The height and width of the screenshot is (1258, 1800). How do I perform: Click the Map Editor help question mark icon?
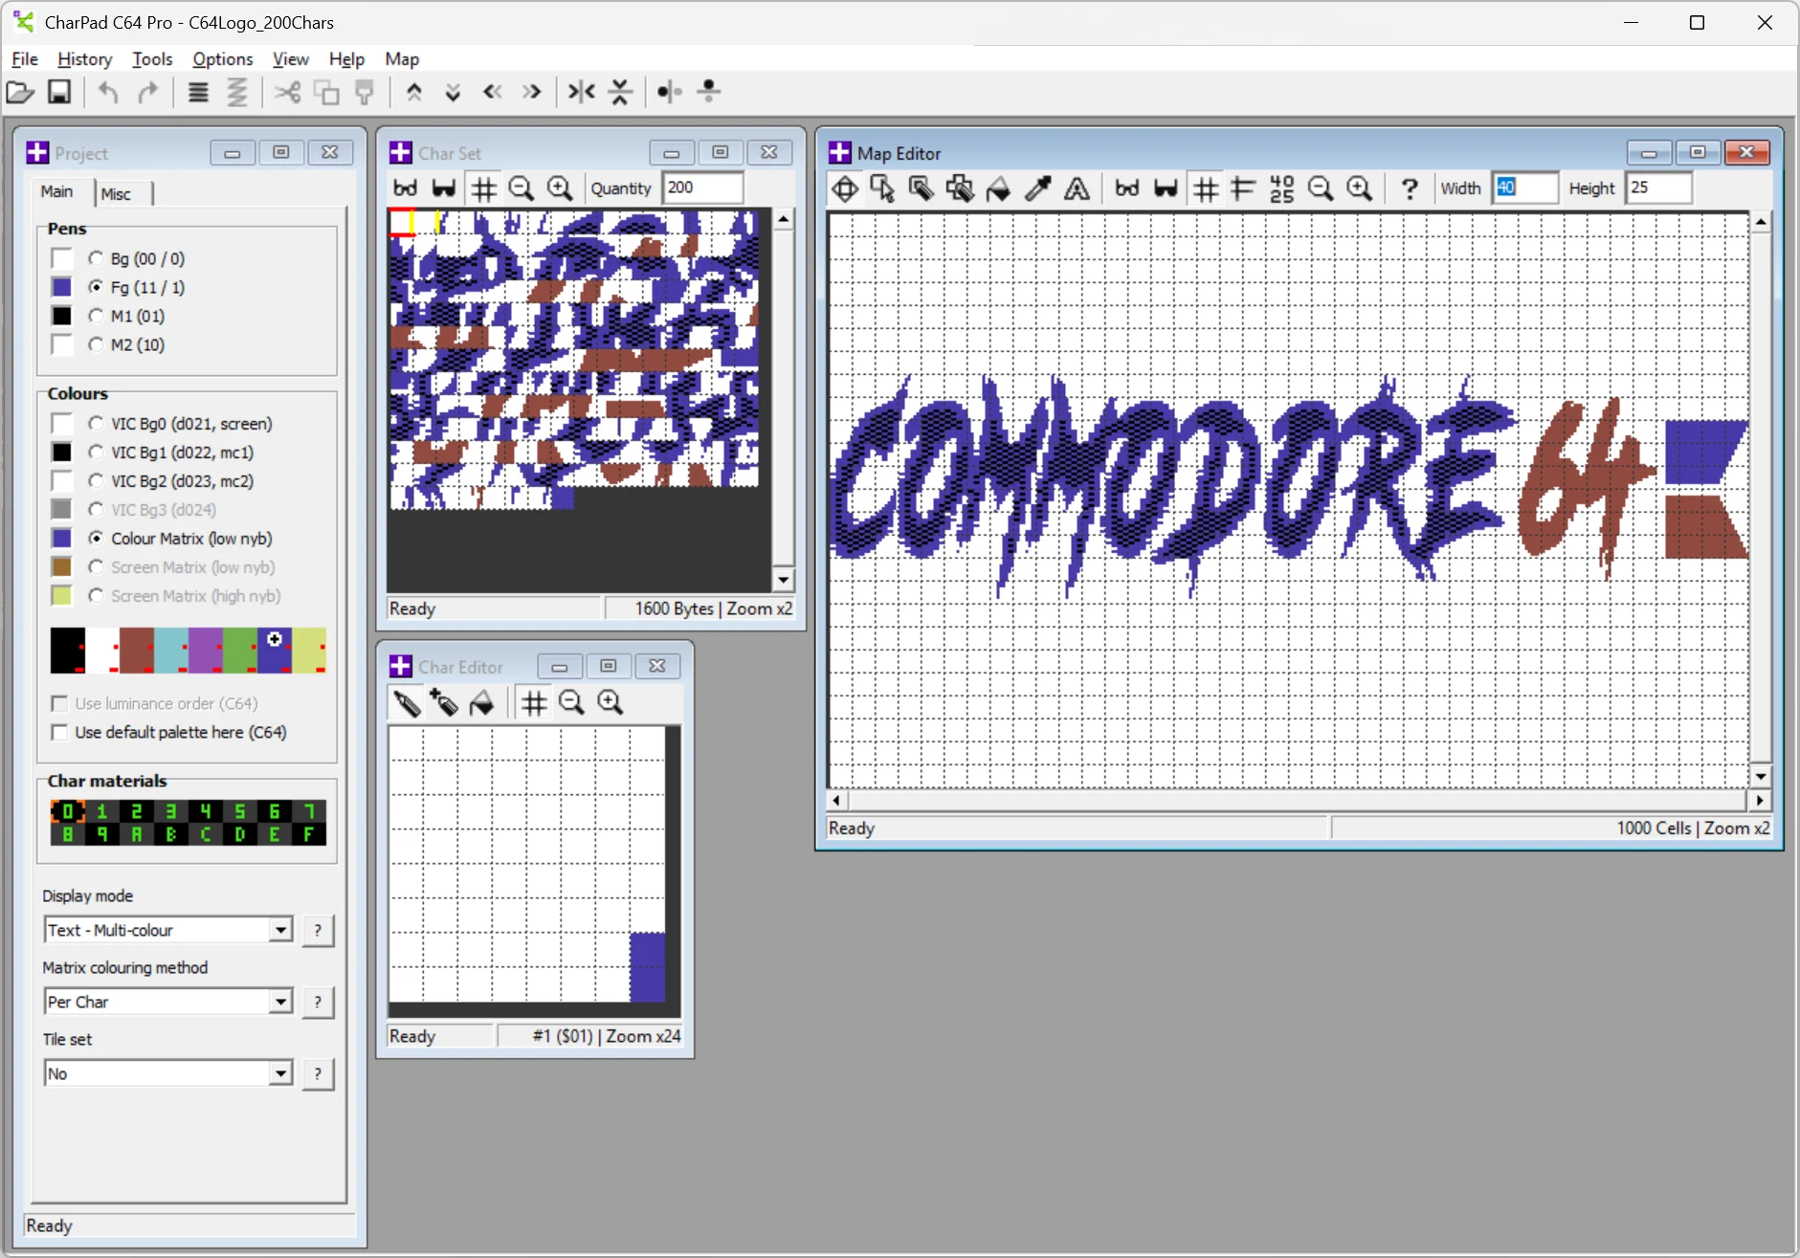point(1409,188)
